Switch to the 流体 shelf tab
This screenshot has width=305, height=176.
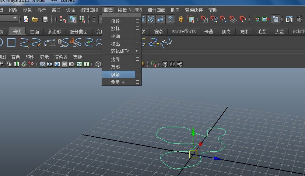tap(244, 32)
